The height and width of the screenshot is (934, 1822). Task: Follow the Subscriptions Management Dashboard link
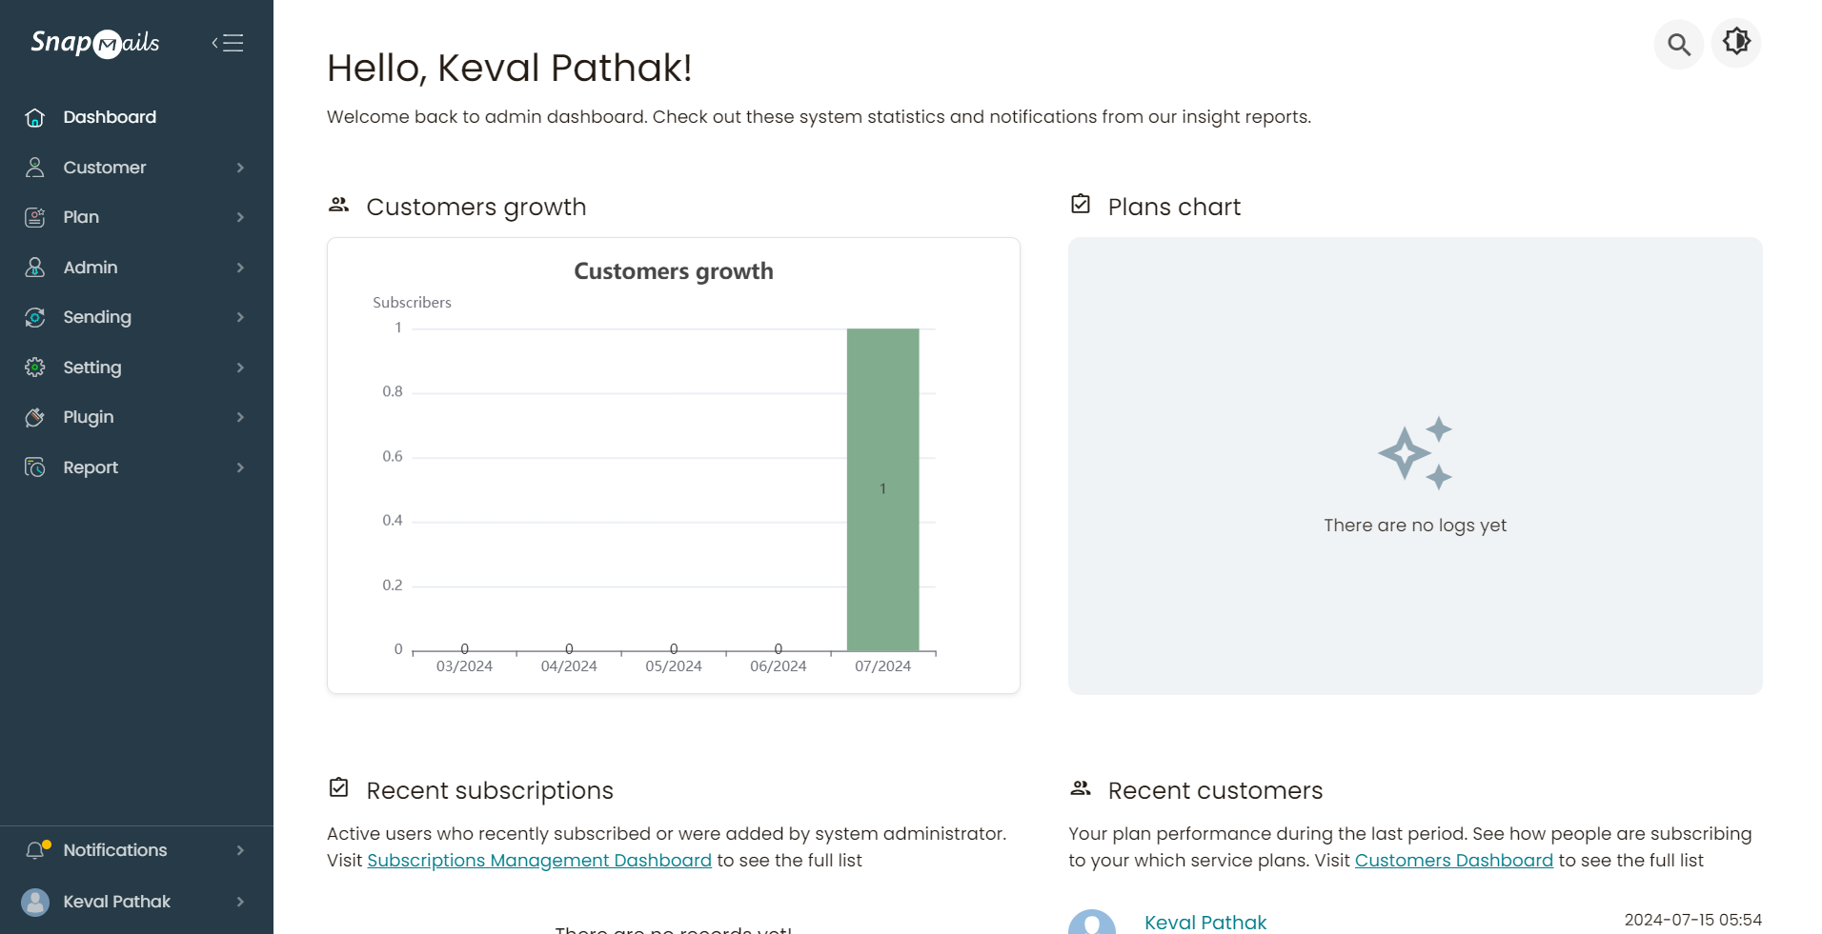(539, 860)
